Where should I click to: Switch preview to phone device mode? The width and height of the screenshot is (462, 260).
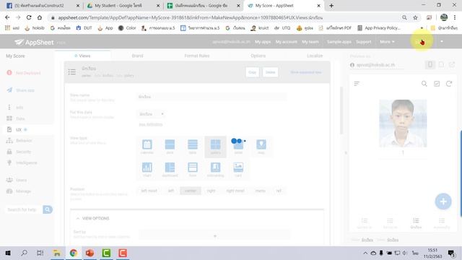click(x=430, y=64)
